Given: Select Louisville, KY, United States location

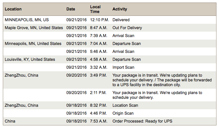Looking at the screenshot, I should [x=30, y=59].
